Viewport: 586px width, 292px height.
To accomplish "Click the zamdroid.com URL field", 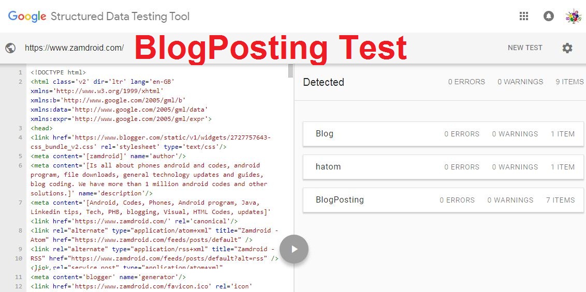I will 75,48.
